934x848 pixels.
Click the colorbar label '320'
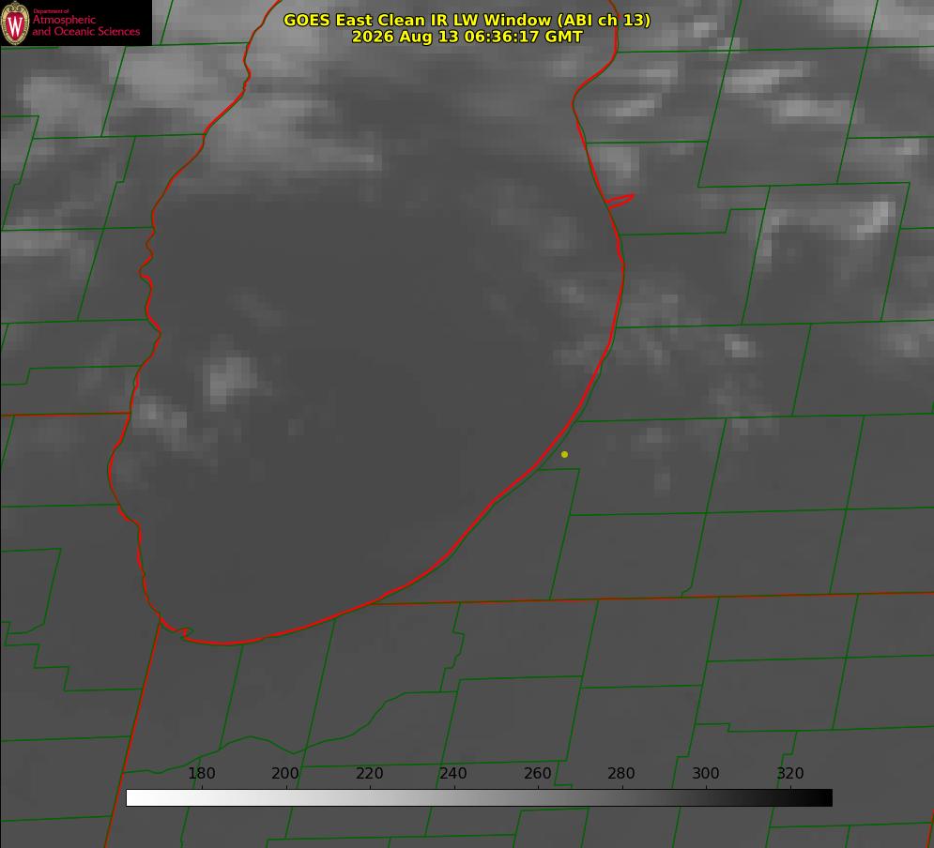pyautogui.click(x=790, y=773)
